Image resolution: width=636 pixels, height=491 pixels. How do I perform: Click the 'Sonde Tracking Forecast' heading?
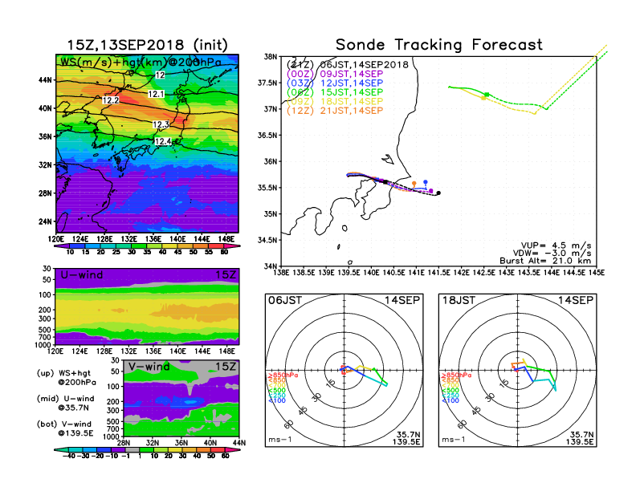pos(439,45)
